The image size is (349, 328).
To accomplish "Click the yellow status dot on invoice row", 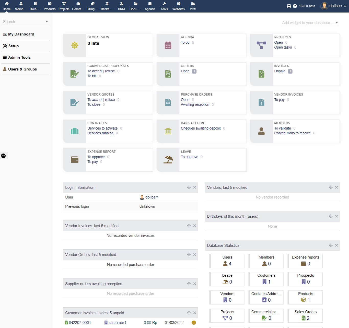I will tap(194, 323).
